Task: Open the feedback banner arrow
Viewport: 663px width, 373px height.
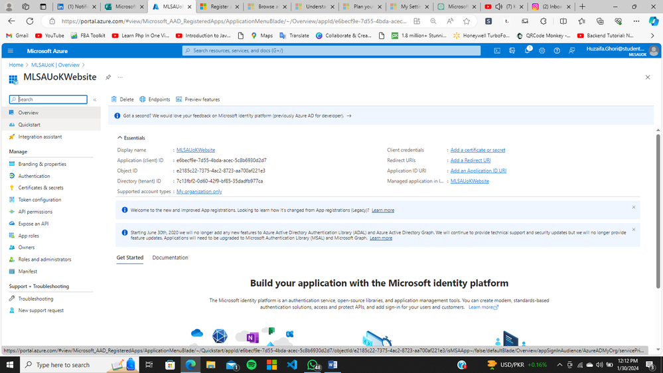Action: pos(349,116)
